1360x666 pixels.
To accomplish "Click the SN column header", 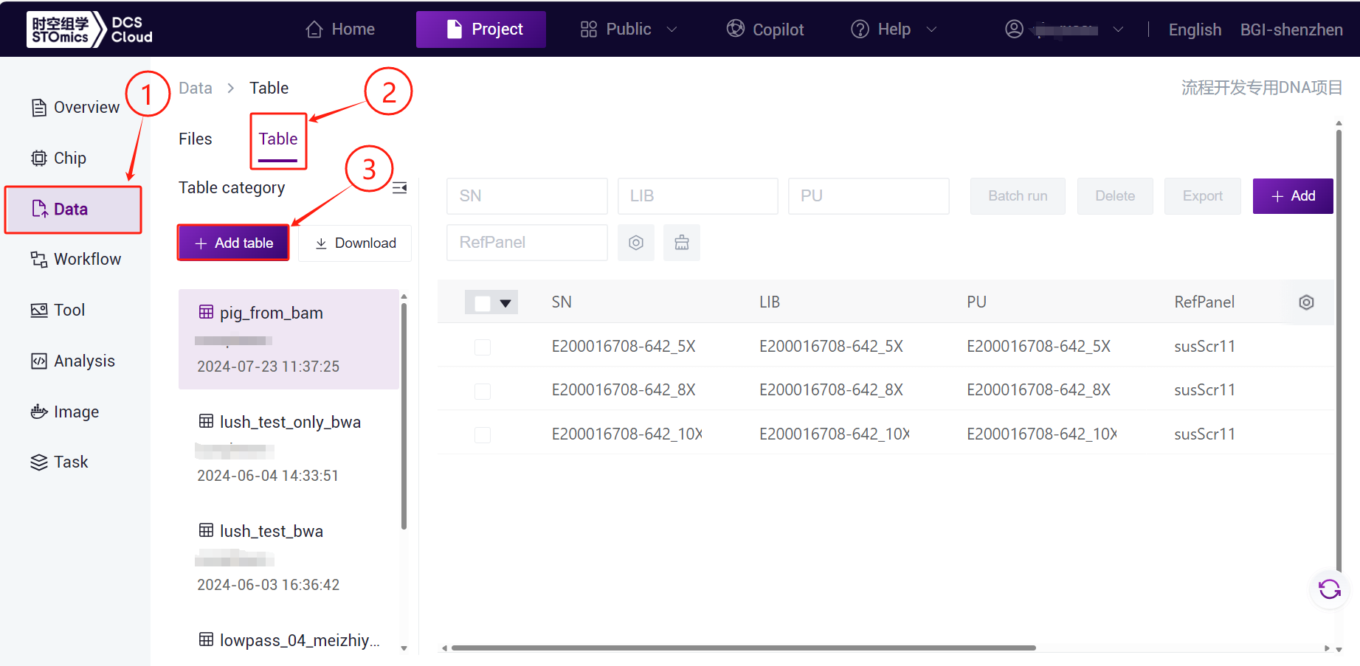I will [562, 302].
